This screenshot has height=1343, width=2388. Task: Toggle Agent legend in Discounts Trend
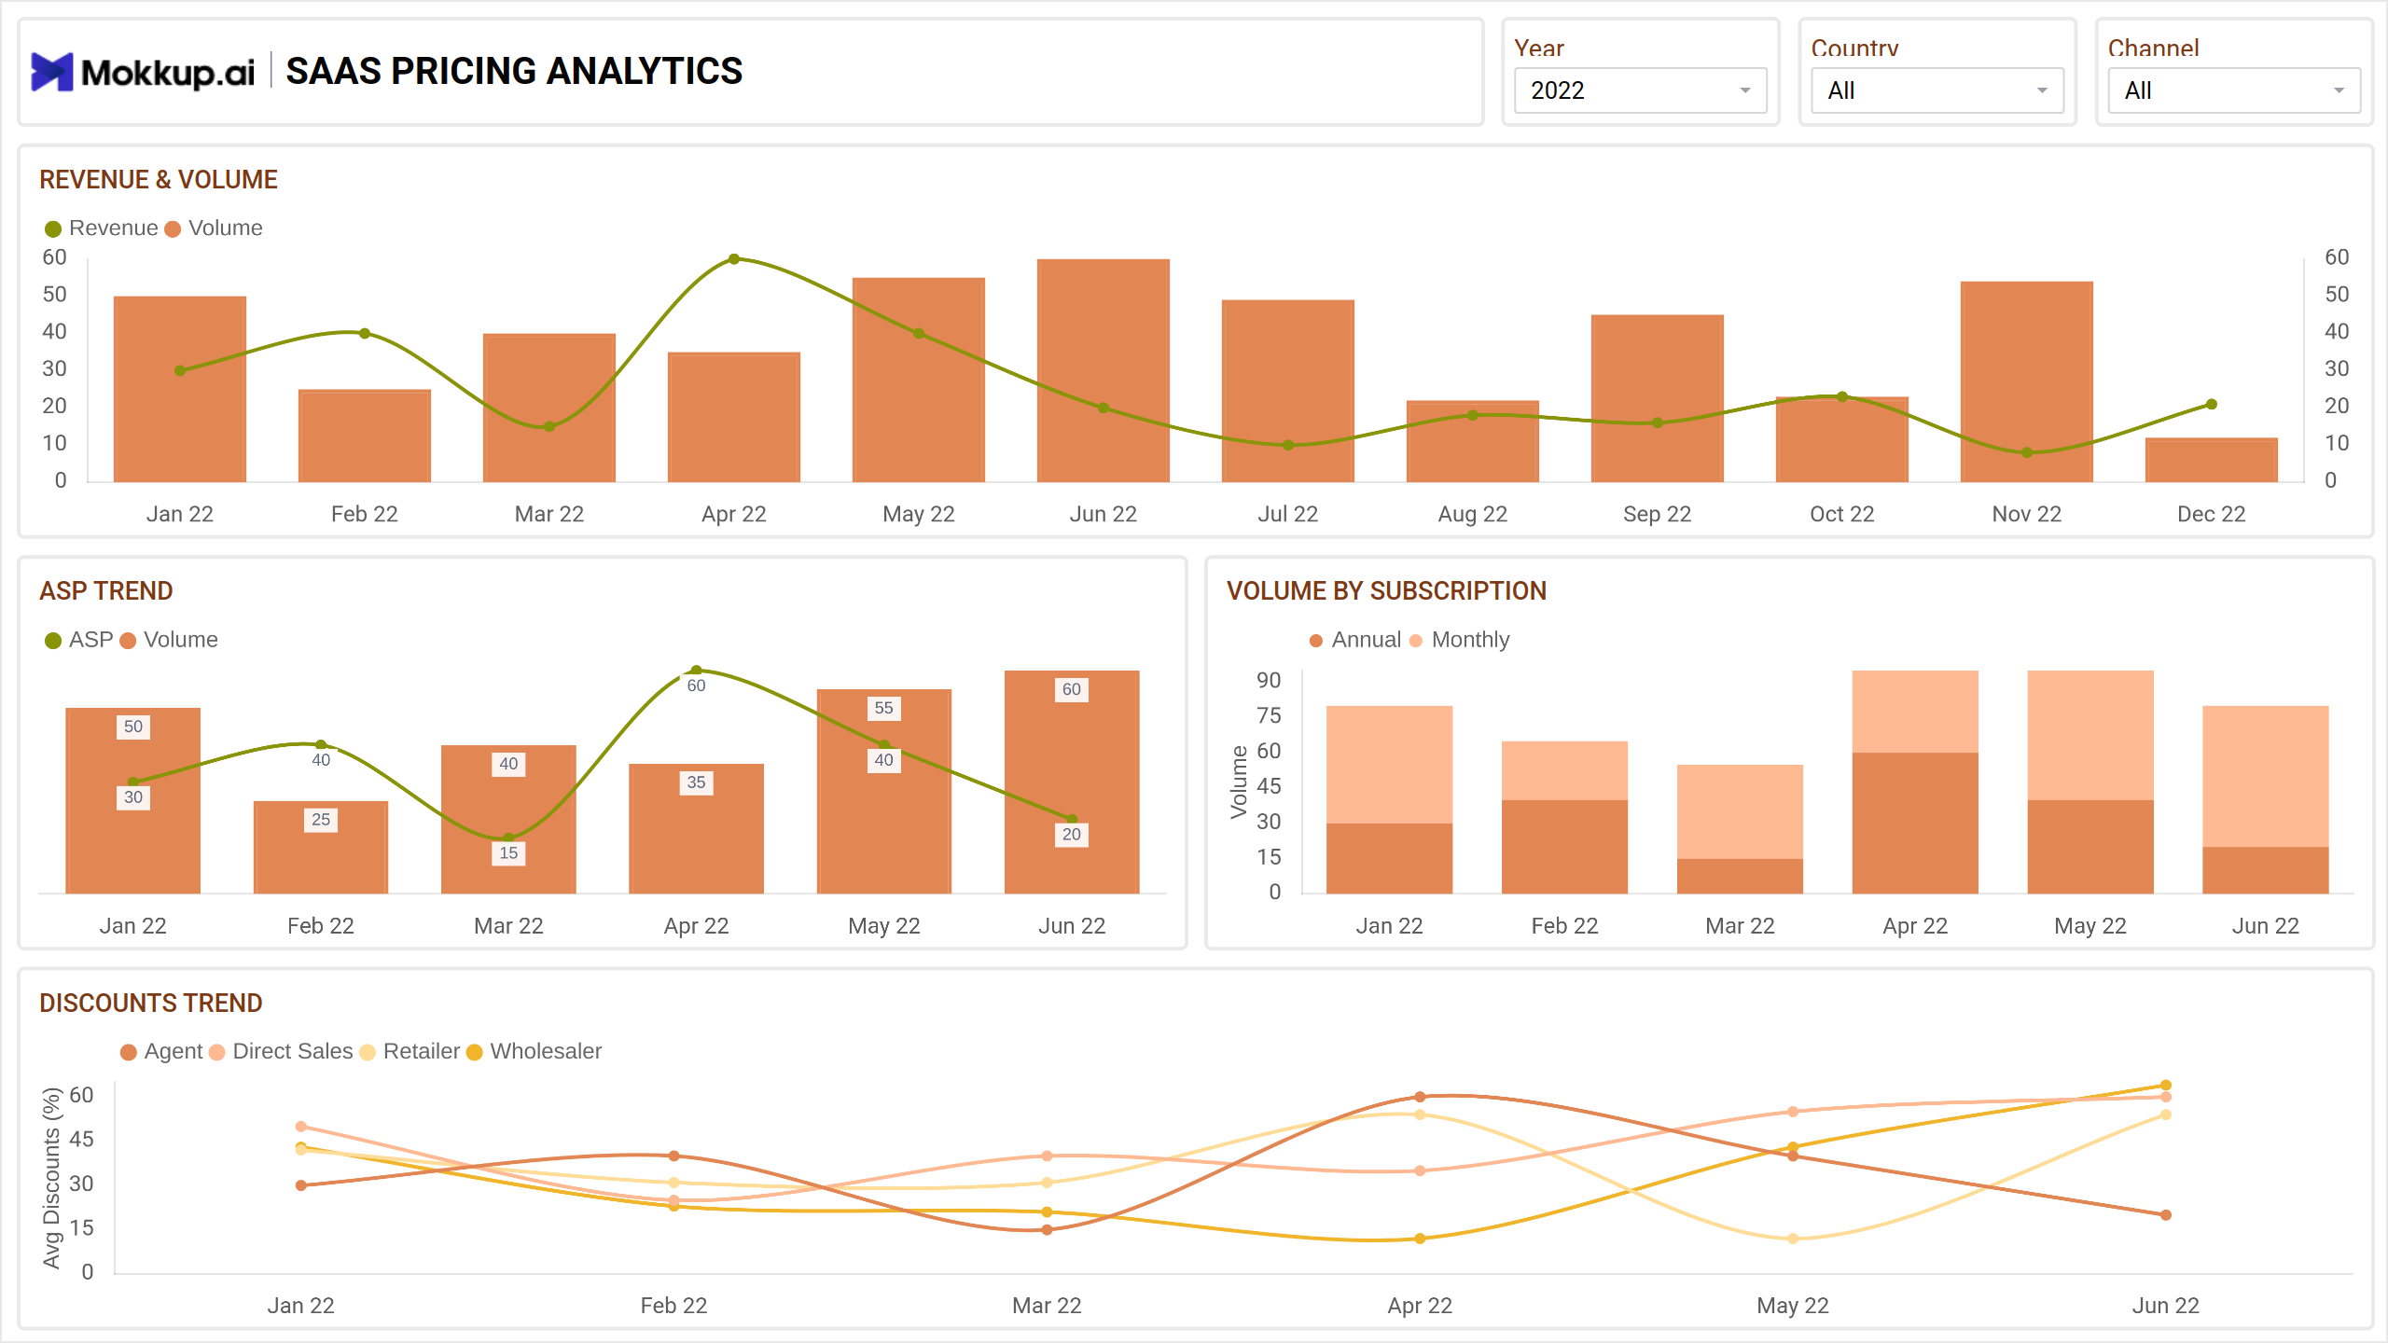point(161,1051)
